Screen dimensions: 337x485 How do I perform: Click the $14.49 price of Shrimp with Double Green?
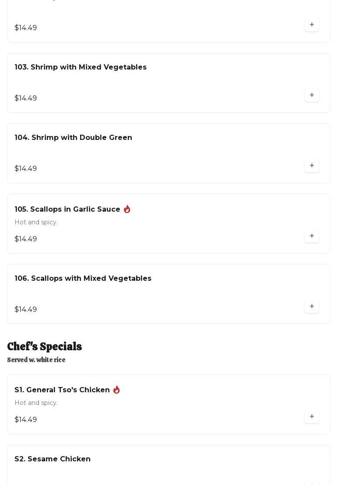tap(26, 168)
